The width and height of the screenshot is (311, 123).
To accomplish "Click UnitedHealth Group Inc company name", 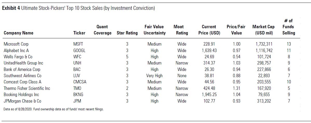I will click(23, 63).
